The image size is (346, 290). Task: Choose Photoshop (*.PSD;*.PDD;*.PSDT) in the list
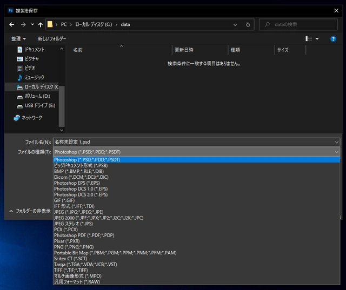pyautogui.click(x=196, y=160)
